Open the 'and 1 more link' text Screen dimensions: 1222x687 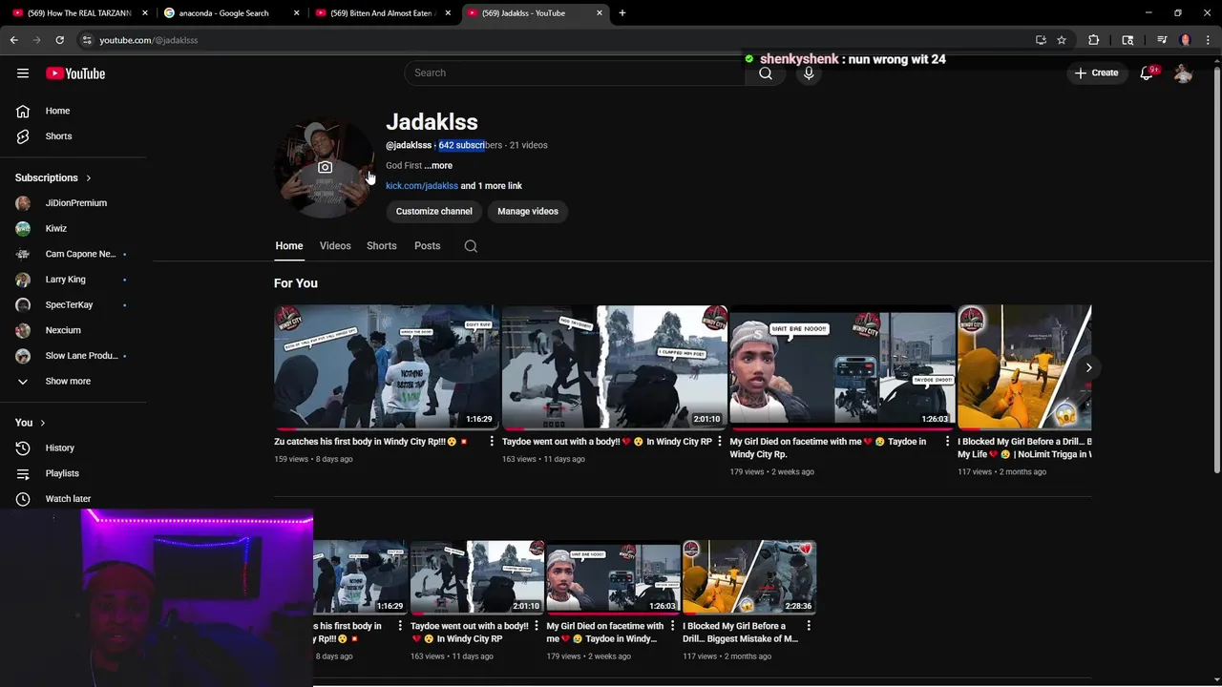[492, 186]
